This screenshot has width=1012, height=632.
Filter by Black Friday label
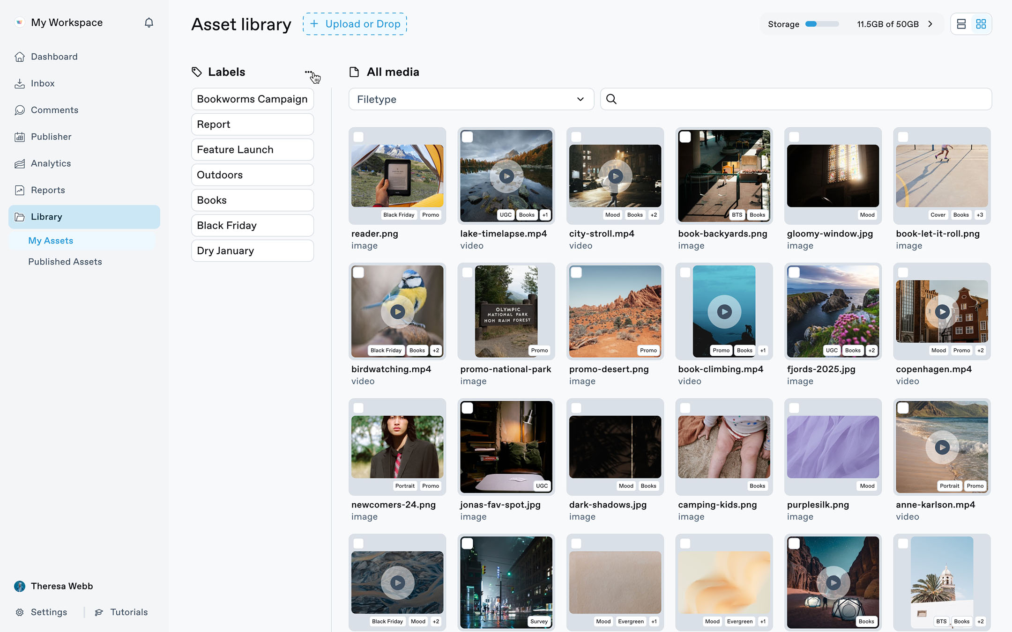pyautogui.click(x=253, y=226)
